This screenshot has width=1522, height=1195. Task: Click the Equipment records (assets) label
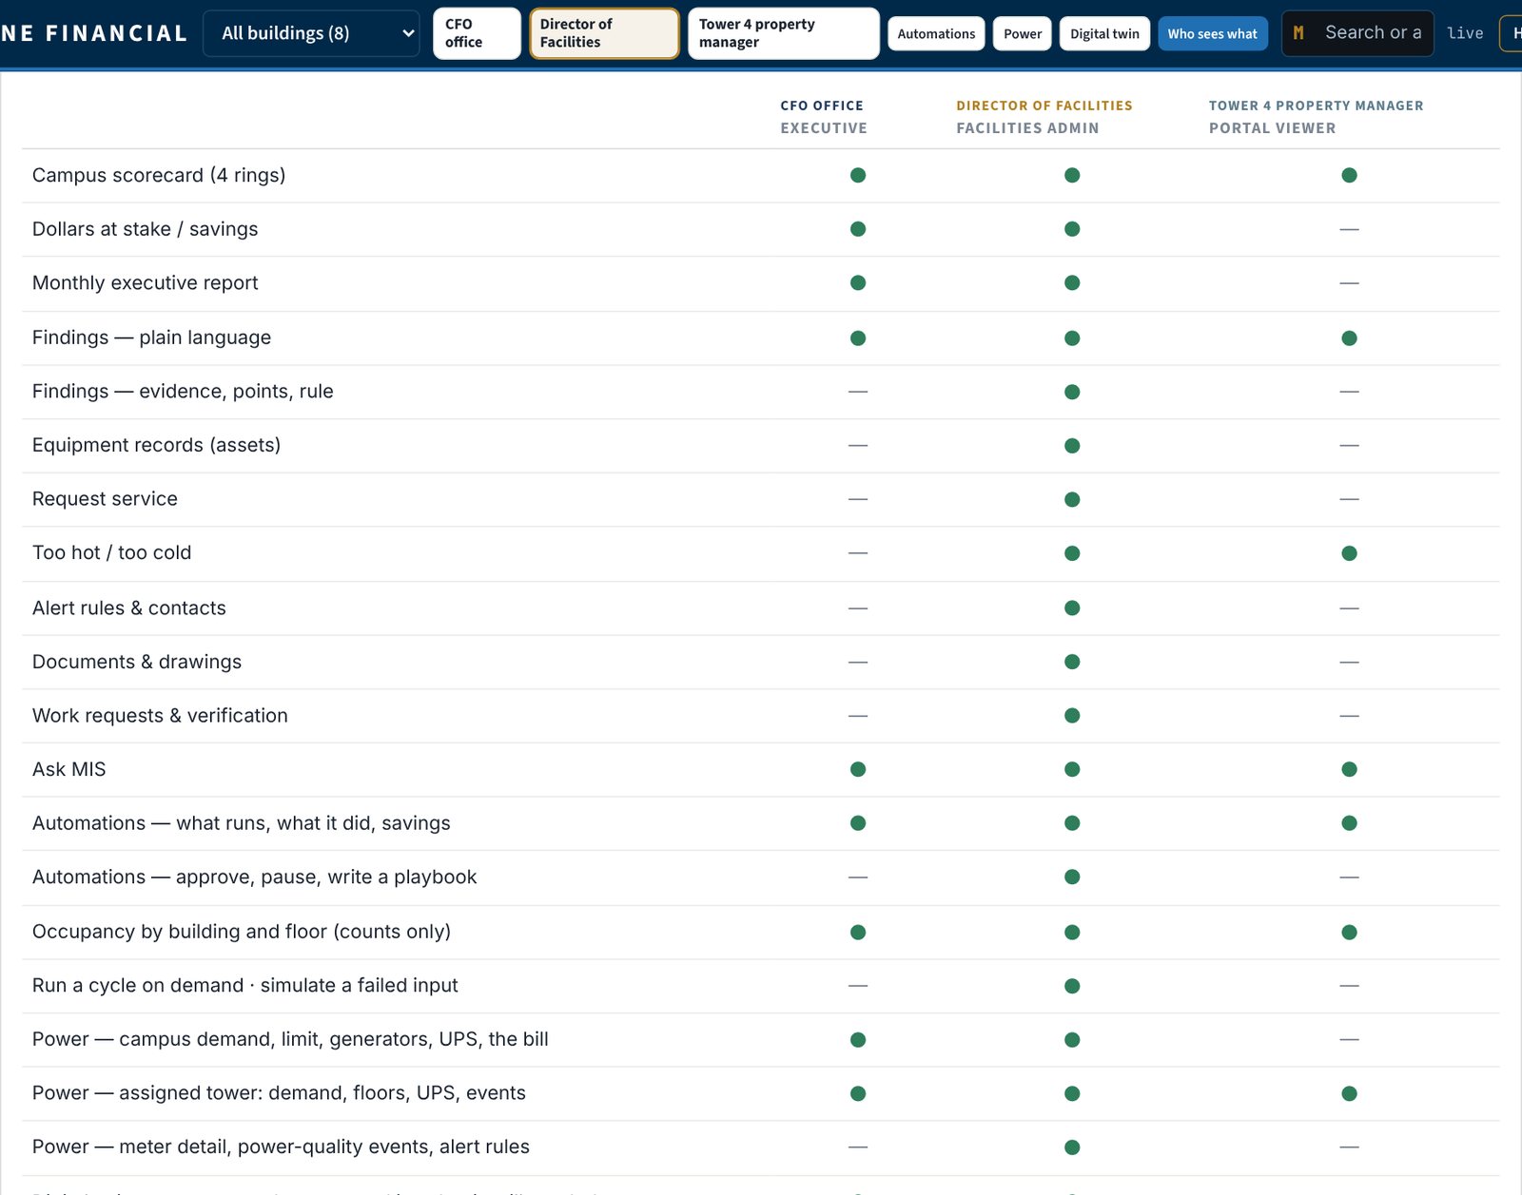tap(157, 445)
